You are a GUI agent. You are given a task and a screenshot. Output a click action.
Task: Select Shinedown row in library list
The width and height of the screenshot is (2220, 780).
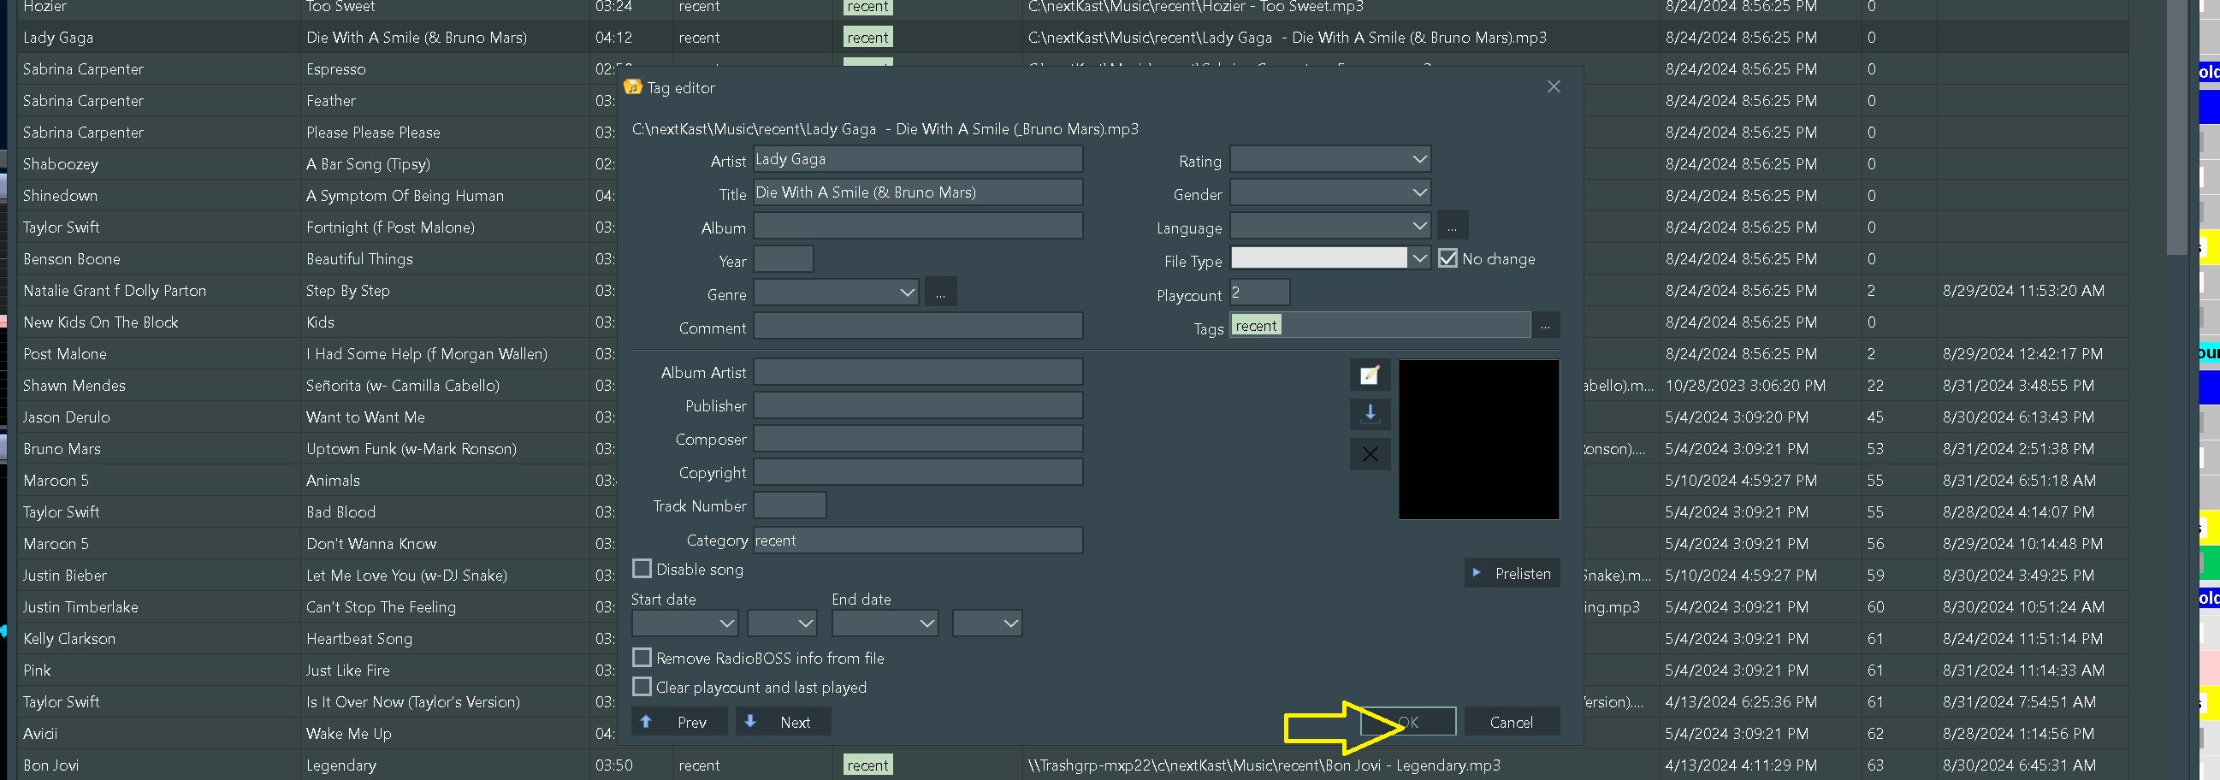coord(317,196)
